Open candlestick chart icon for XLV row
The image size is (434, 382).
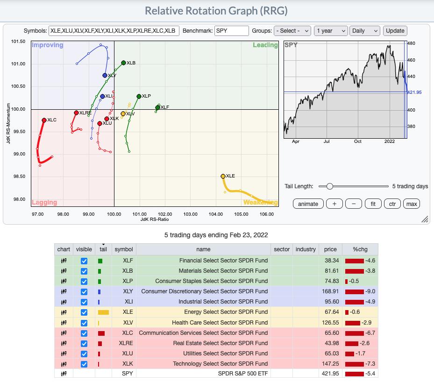click(x=64, y=323)
